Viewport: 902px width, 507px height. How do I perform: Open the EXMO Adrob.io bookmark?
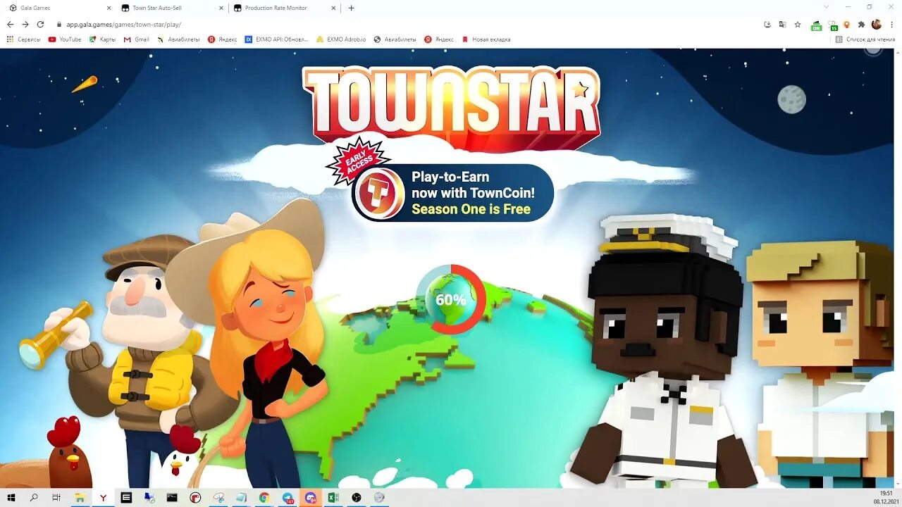(x=341, y=39)
